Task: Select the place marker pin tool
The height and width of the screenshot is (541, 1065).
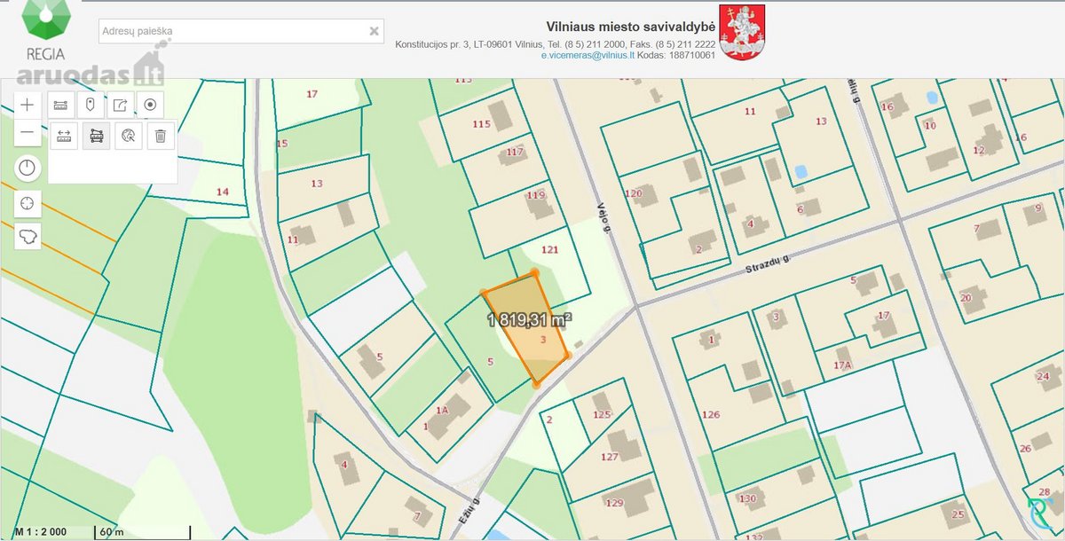Action: coord(90,105)
